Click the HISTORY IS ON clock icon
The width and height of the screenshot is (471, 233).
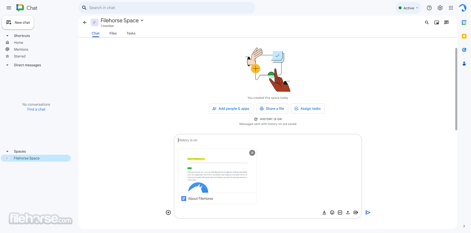pyautogui.click(x=256, y=119)
